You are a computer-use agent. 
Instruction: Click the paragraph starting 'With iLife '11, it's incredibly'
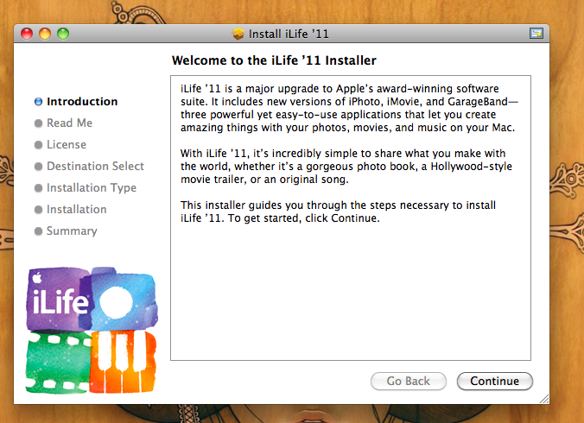point(346,167)
